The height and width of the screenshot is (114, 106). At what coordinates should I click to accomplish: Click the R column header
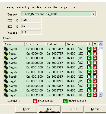(x=90, y=44)
